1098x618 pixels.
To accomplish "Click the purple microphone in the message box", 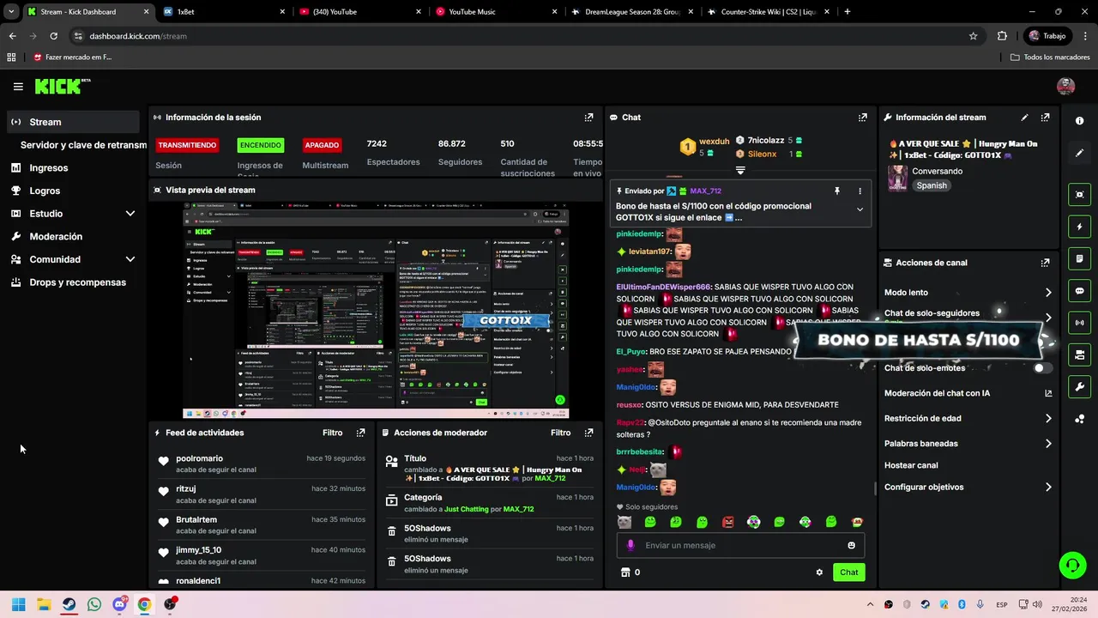I will pyautogui.click(x=630, y=545).
